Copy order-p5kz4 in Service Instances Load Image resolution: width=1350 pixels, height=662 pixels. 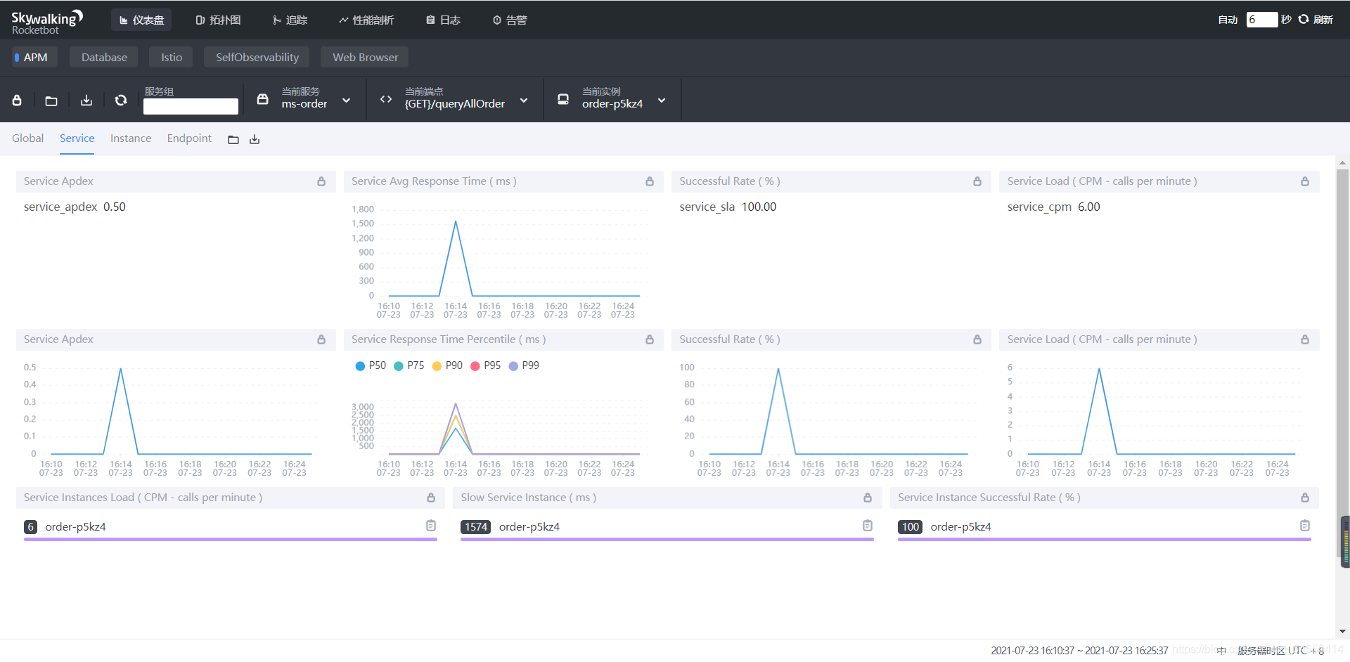[431, 526]
